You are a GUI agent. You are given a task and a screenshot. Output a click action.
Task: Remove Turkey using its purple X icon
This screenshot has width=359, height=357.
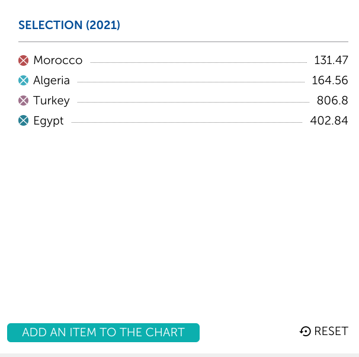(x=23, y=101)
